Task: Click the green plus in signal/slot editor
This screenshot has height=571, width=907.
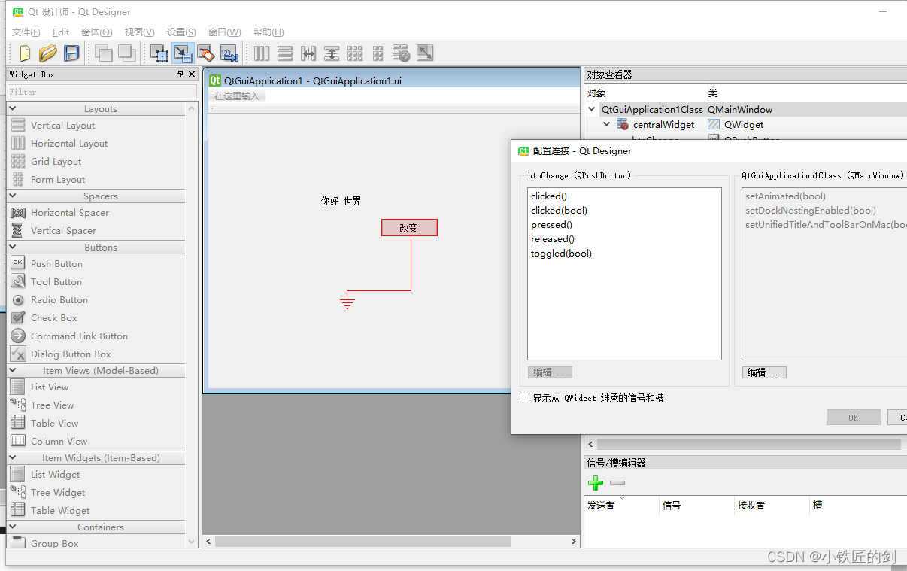Action: (x=595, y=483)
